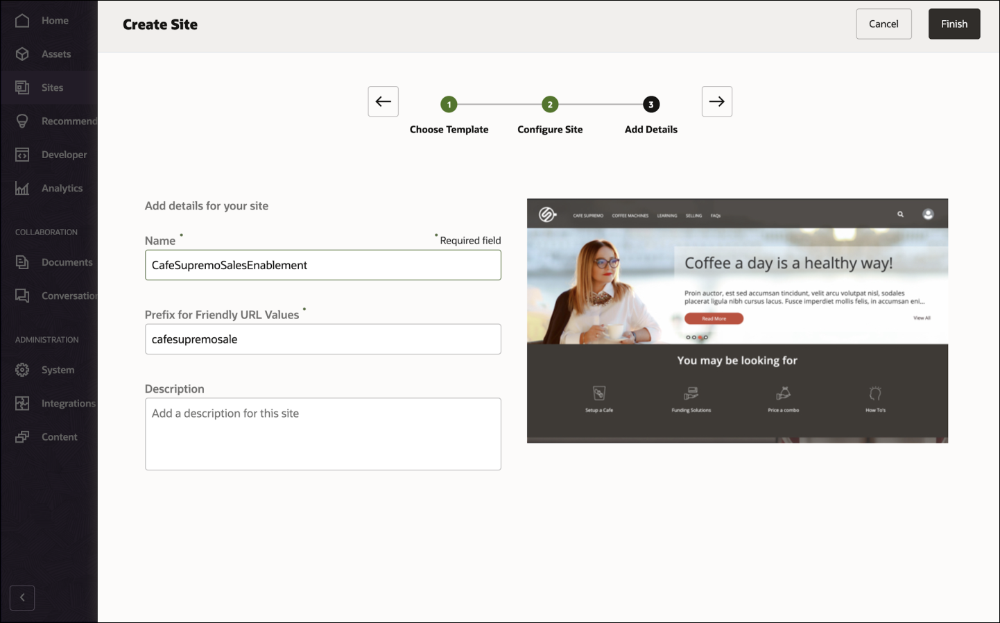The width and height of the screenshot is (1000, 623).
Task: Click the Add Details step indicator
Action: pyautogui.click(x=650, y=104)
